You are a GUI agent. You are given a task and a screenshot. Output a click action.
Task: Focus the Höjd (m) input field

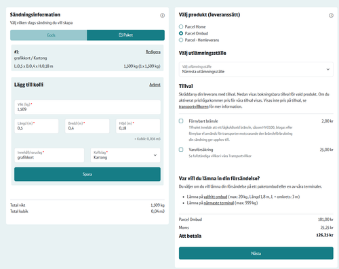click(138, 126)
